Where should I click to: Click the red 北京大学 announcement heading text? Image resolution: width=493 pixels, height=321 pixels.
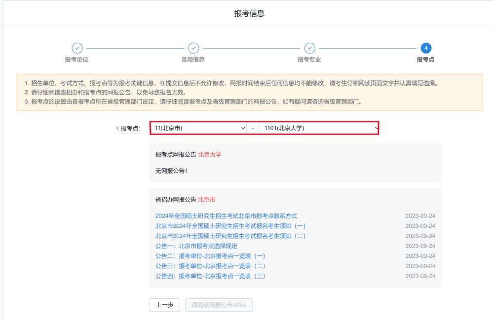tap(210, 155)
